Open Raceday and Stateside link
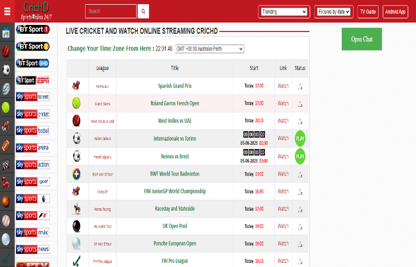The width and height of the screenshot is (416, 267). click(x=175, y=209)
